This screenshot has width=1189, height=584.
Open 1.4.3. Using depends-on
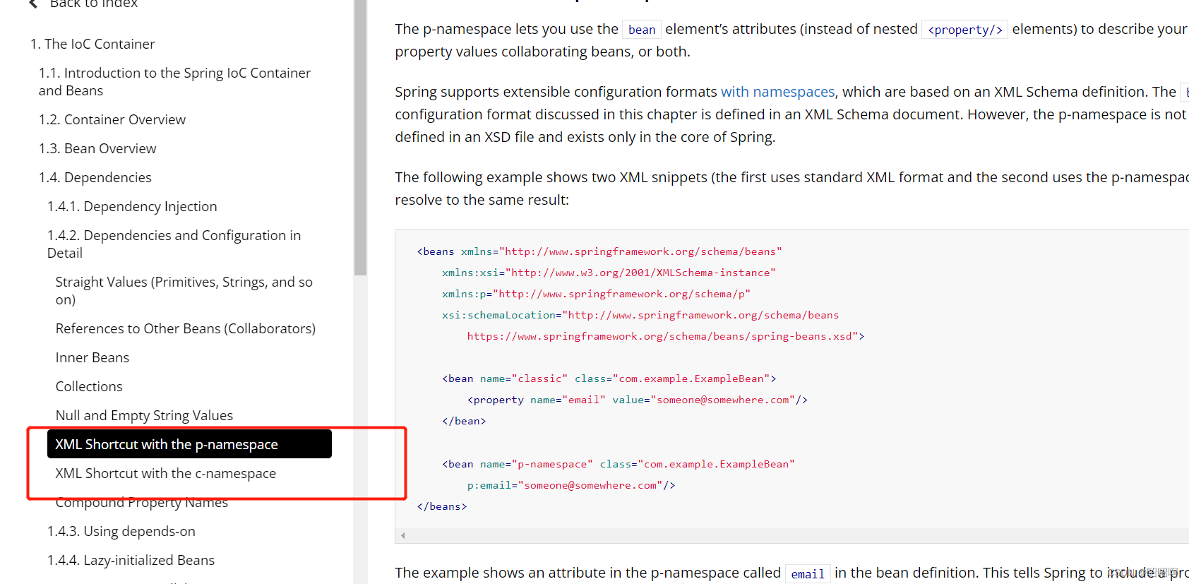click(x=121, y=531)
